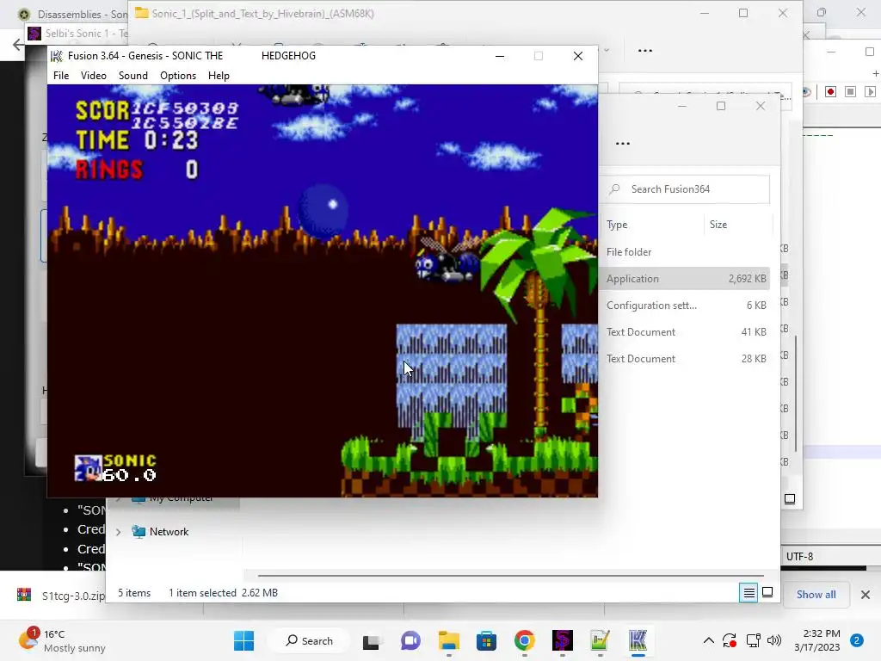Open the Sound menu in Fusion
The width and height of the screenshot is (881, 661).
click(x=133, y=76)
